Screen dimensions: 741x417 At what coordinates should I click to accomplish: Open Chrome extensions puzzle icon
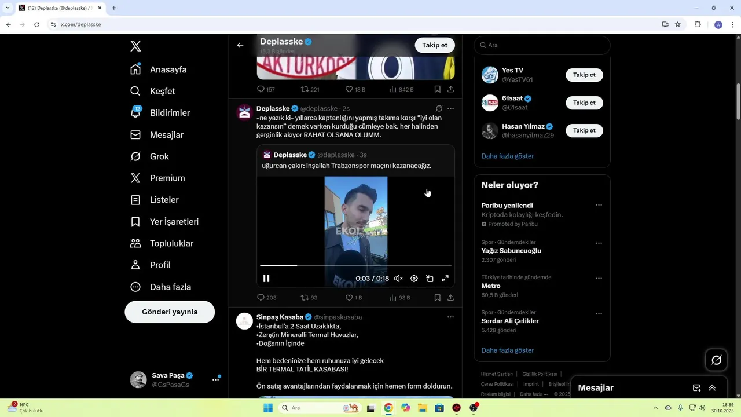698,24
